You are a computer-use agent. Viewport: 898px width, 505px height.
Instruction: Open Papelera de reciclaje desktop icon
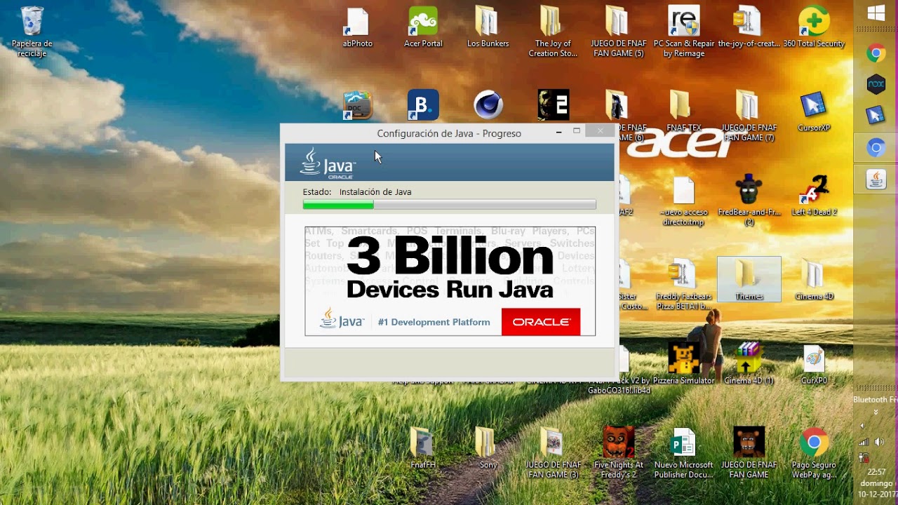click(32, 32)
